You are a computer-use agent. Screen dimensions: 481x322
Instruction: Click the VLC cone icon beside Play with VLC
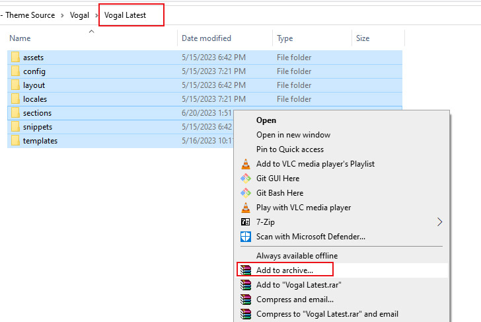point(246,208)
